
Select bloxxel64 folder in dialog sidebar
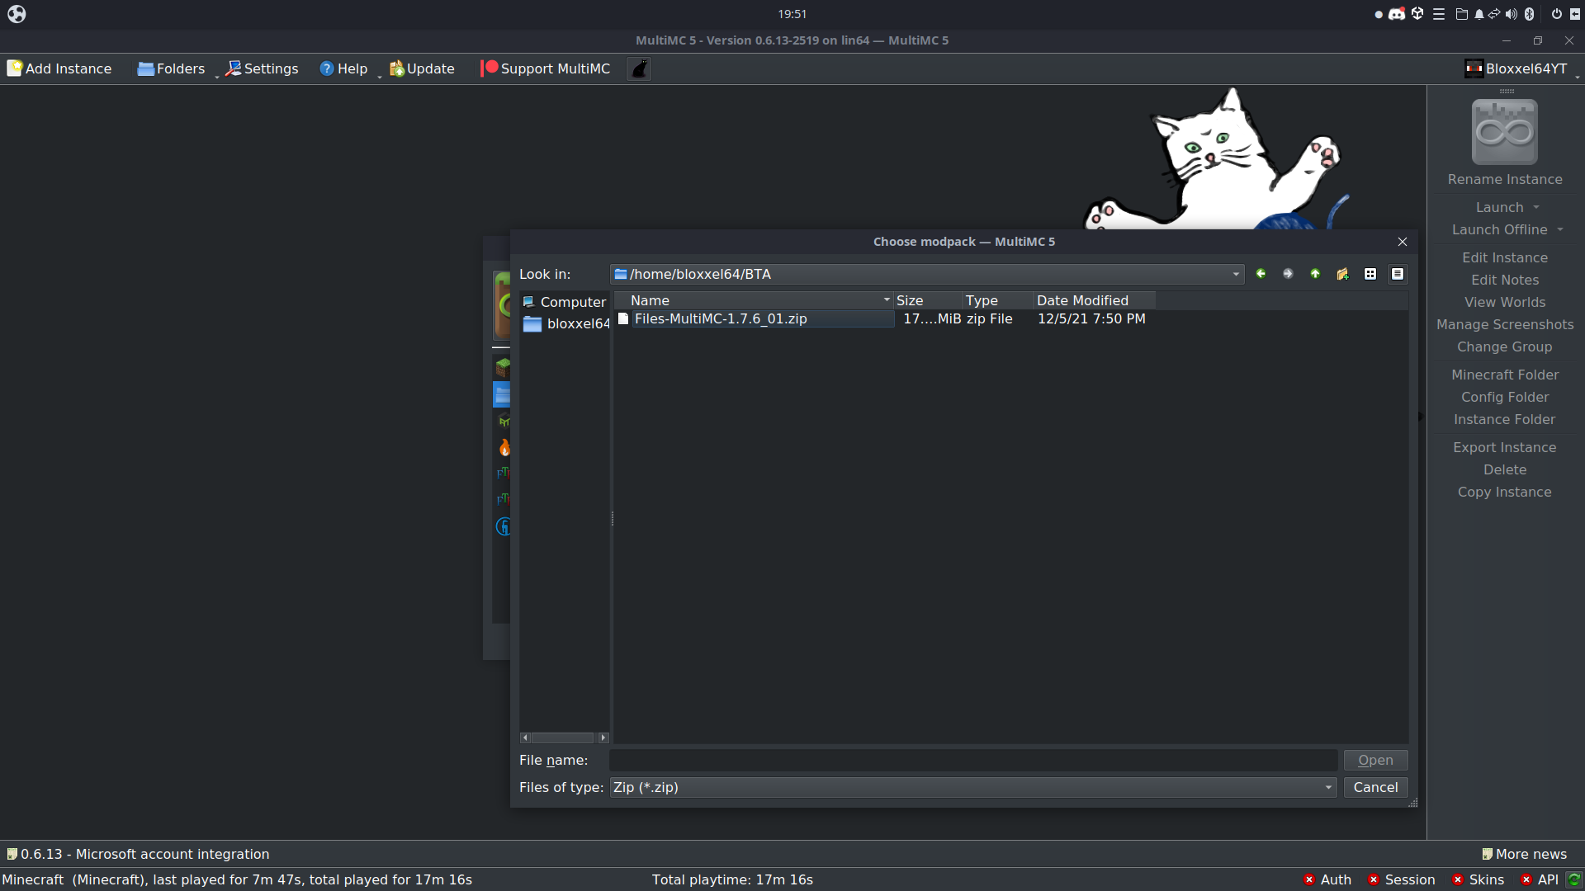[566, 324]
